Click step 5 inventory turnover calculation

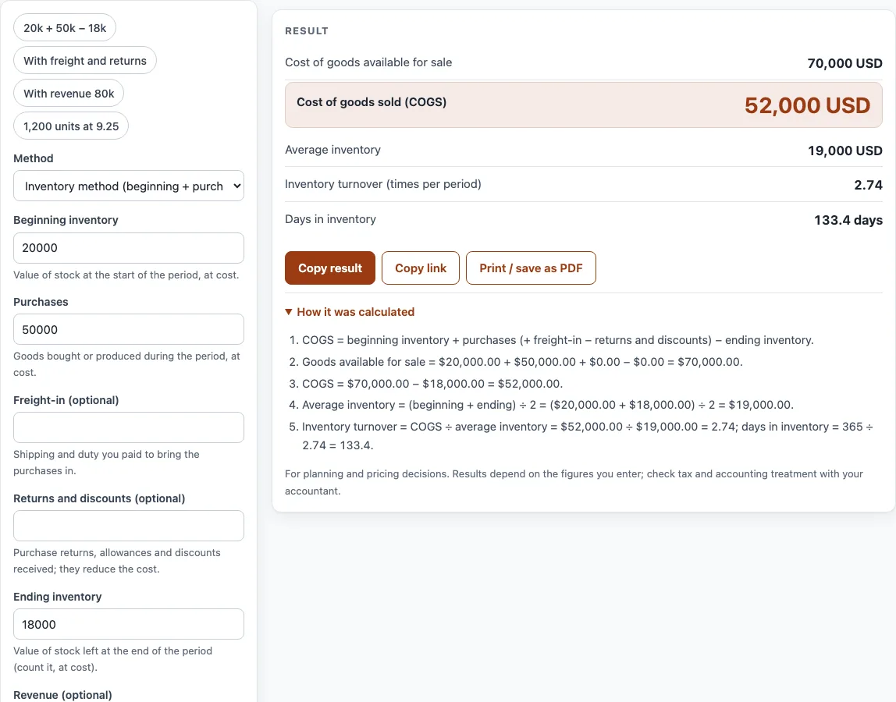[588, 436]
